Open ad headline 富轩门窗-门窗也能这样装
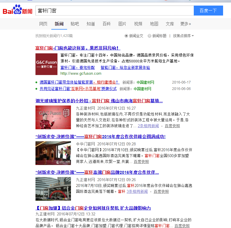 click(x=78, y=48)
